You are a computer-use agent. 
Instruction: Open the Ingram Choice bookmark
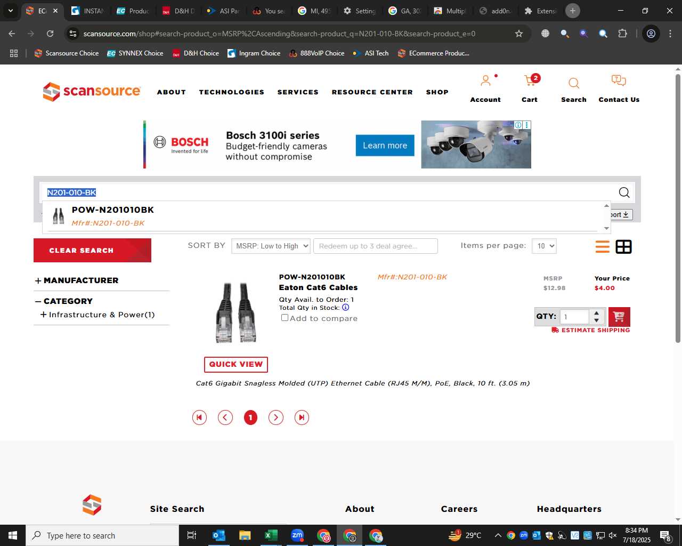[254, 53]
